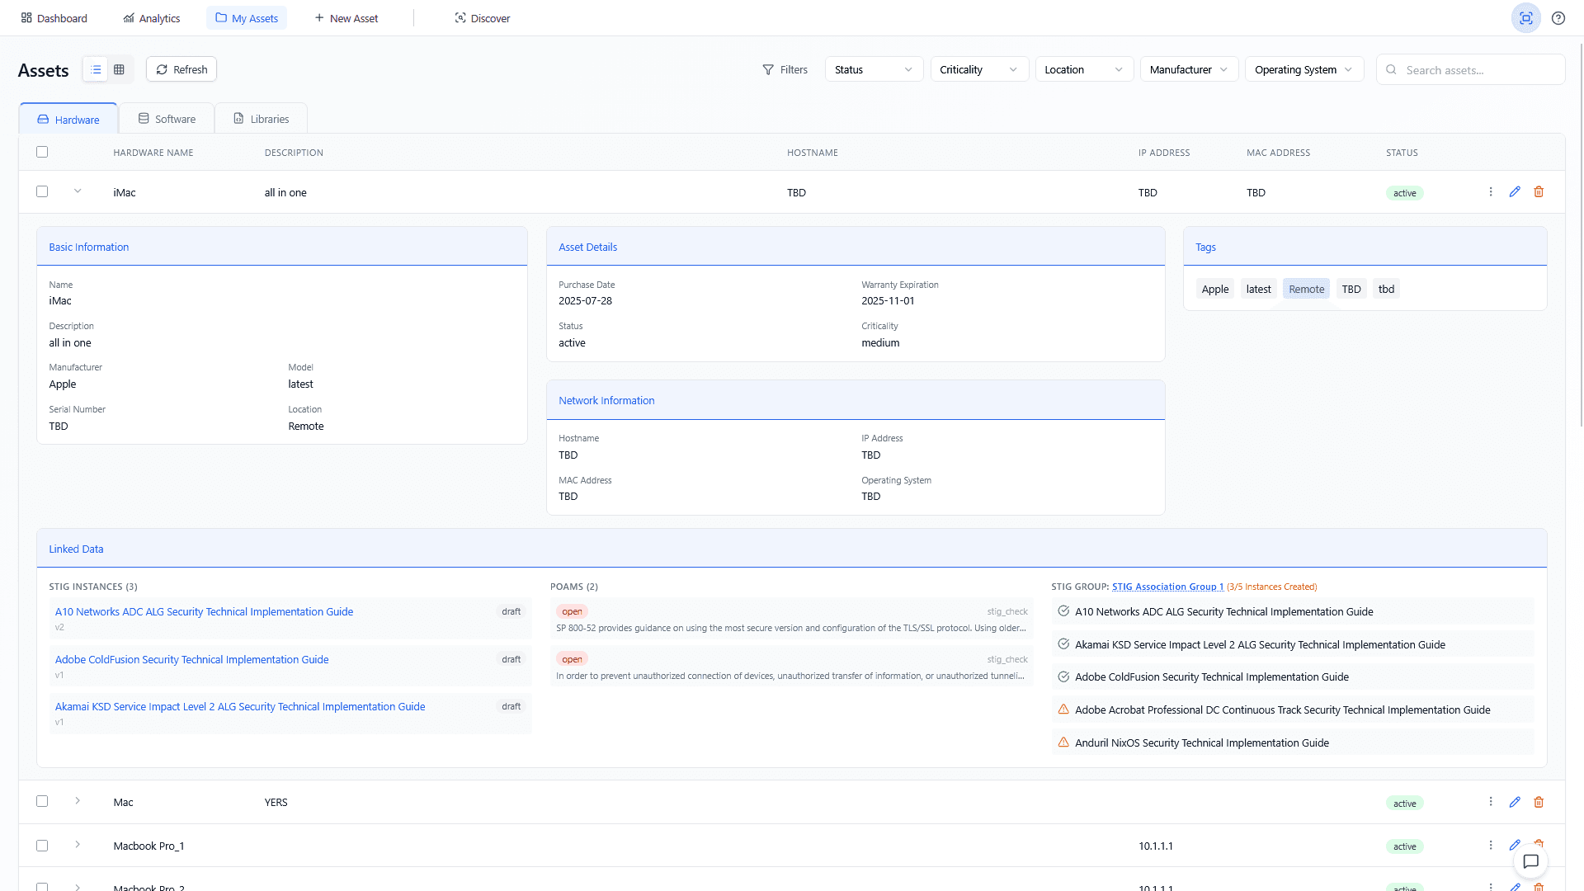Open Analytics in top navigation
The height and width of the screenshot is (891, 1584).
[152, 18]
